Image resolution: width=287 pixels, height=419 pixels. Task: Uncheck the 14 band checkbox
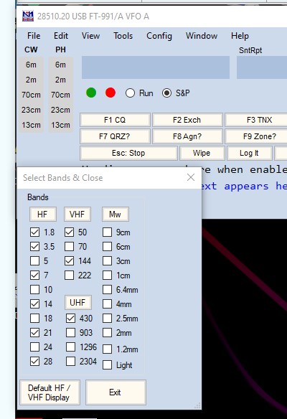34,303
